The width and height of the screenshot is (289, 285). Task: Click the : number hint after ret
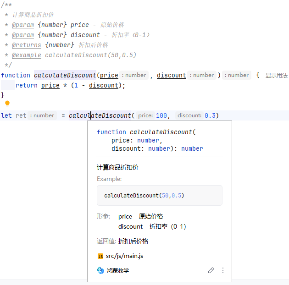[42, 115]
